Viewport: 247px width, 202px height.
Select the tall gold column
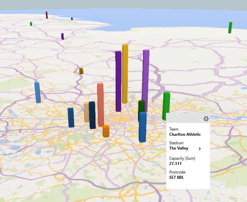click(x=125, y=74)
